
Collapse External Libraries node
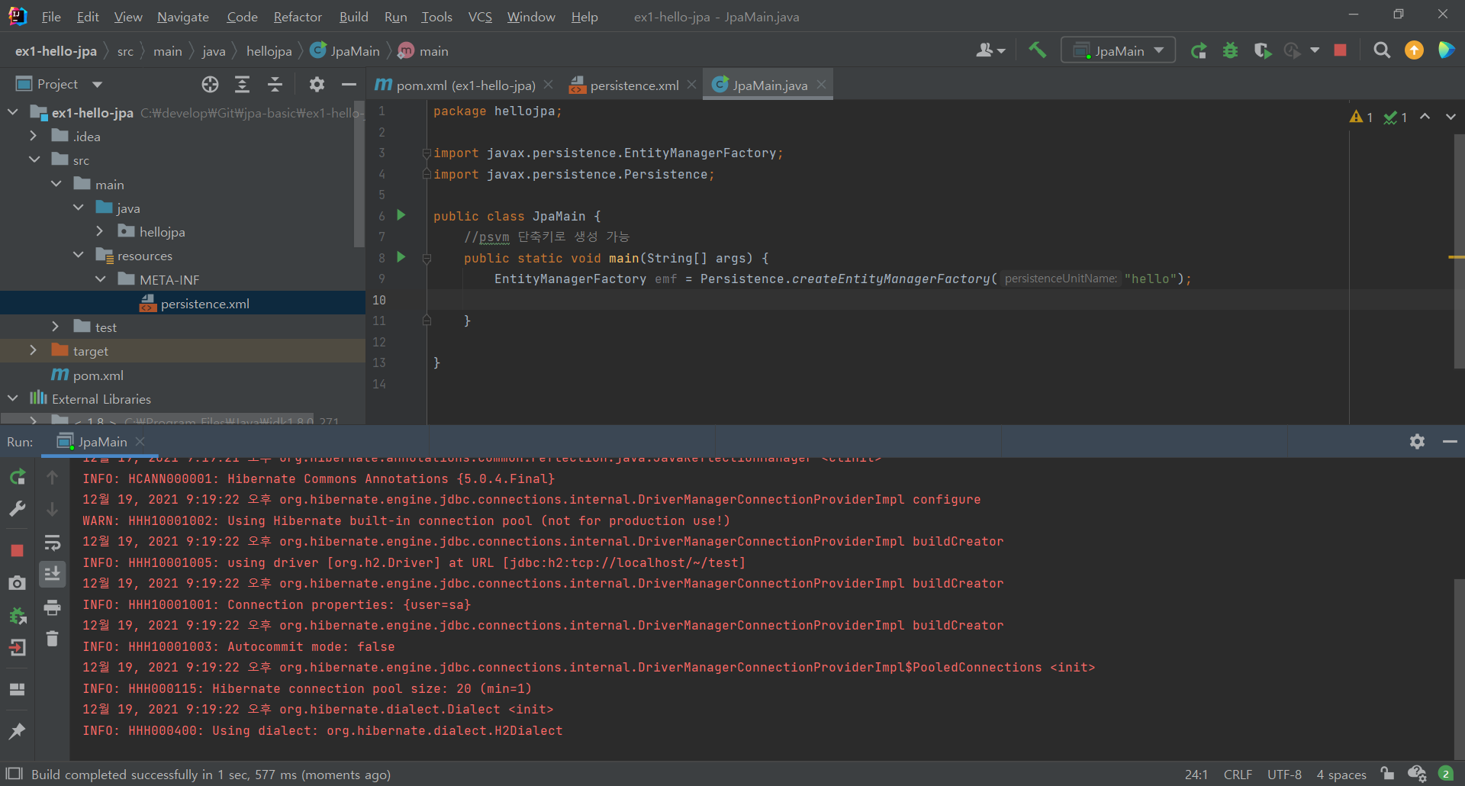click(x=12, y=398)
